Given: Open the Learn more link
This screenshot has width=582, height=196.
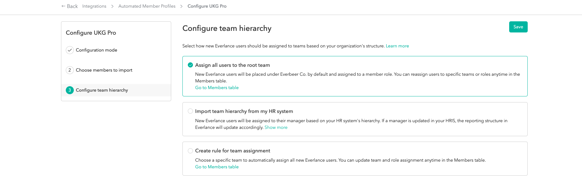Looking at the screenshot, I should pyautogui.click(x=397, y=46).
